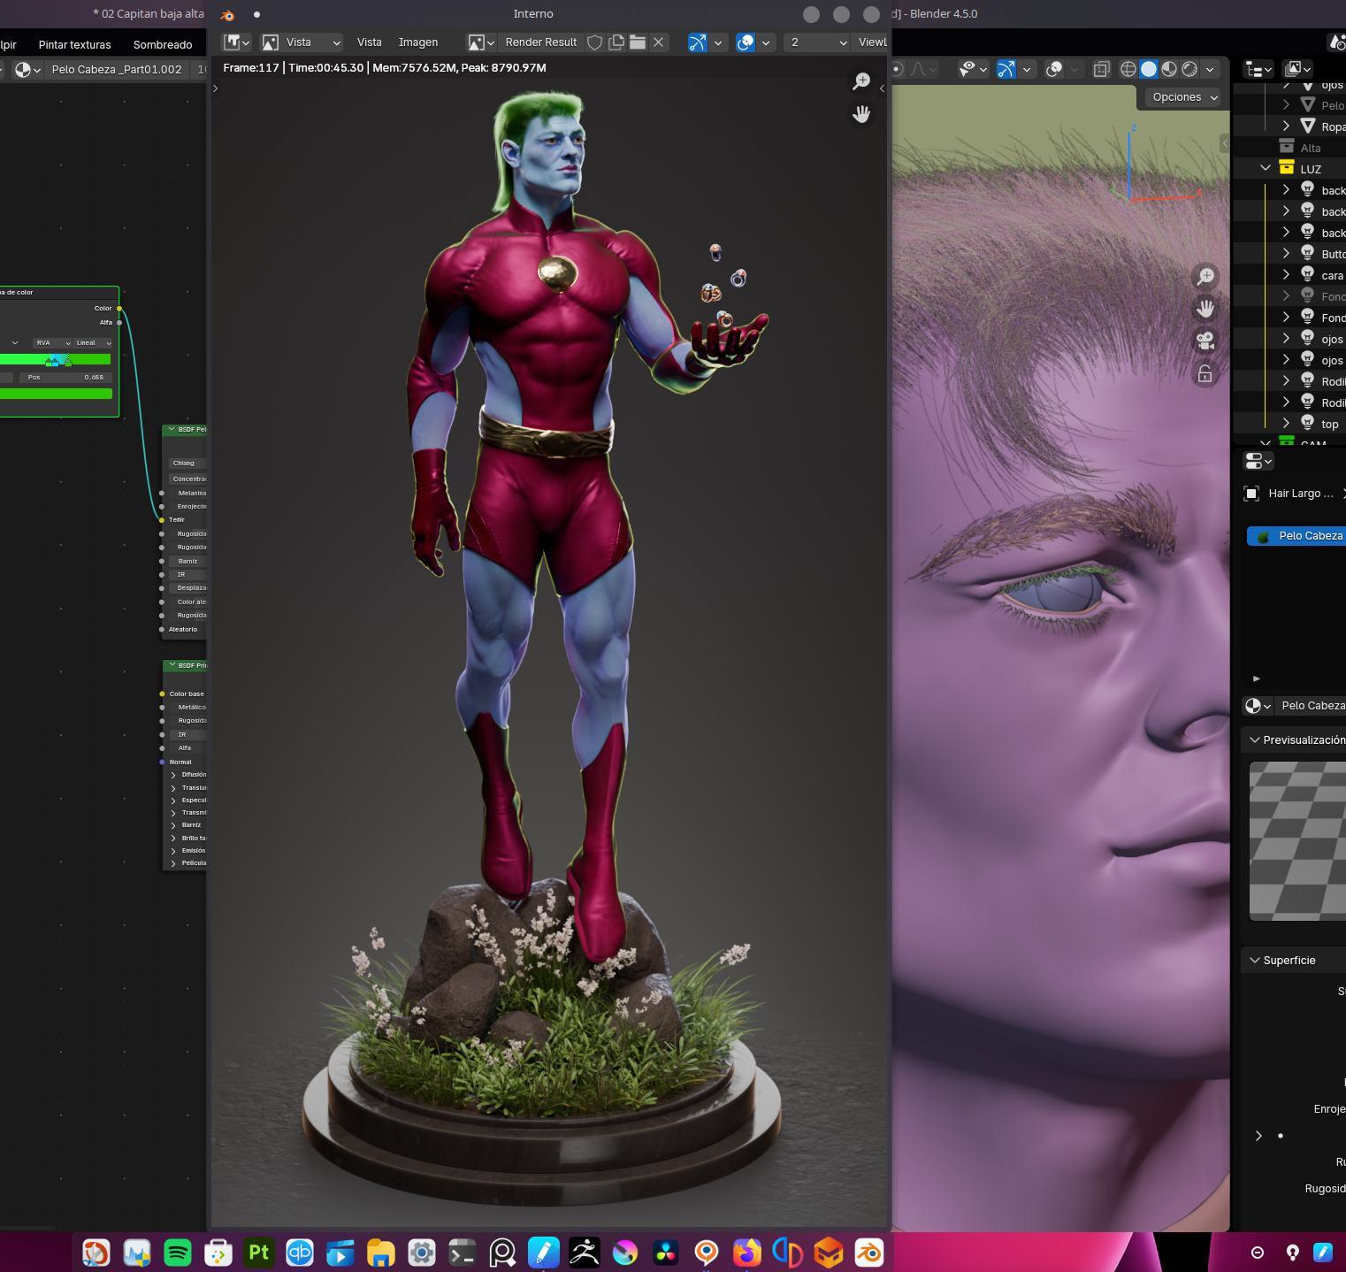Open overlay options arrow in the render window

[x=766, y=42]
